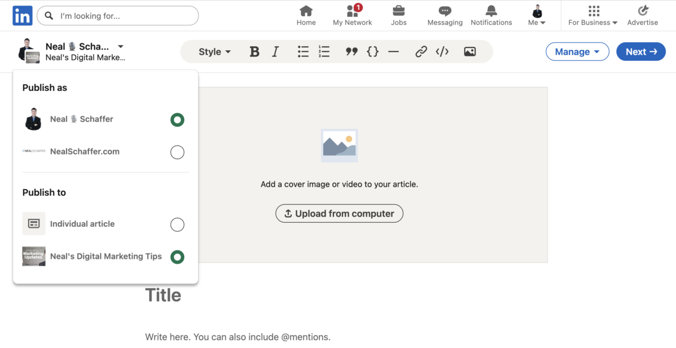Click Upload from computer button
The height and width of the screenshot is (348, 676).
click(339, 214)
